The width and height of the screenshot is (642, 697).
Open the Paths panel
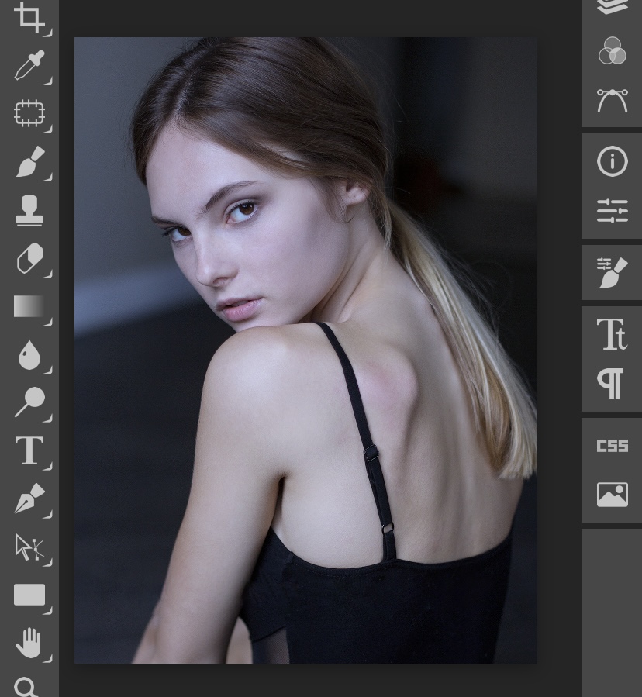tap(613, 101)
